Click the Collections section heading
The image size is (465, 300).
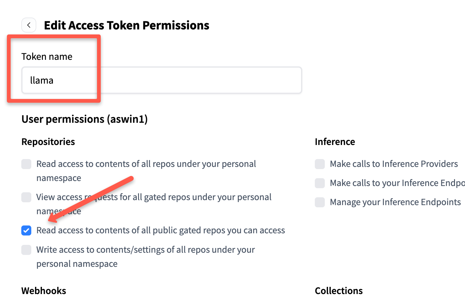[x=339, y=291]
